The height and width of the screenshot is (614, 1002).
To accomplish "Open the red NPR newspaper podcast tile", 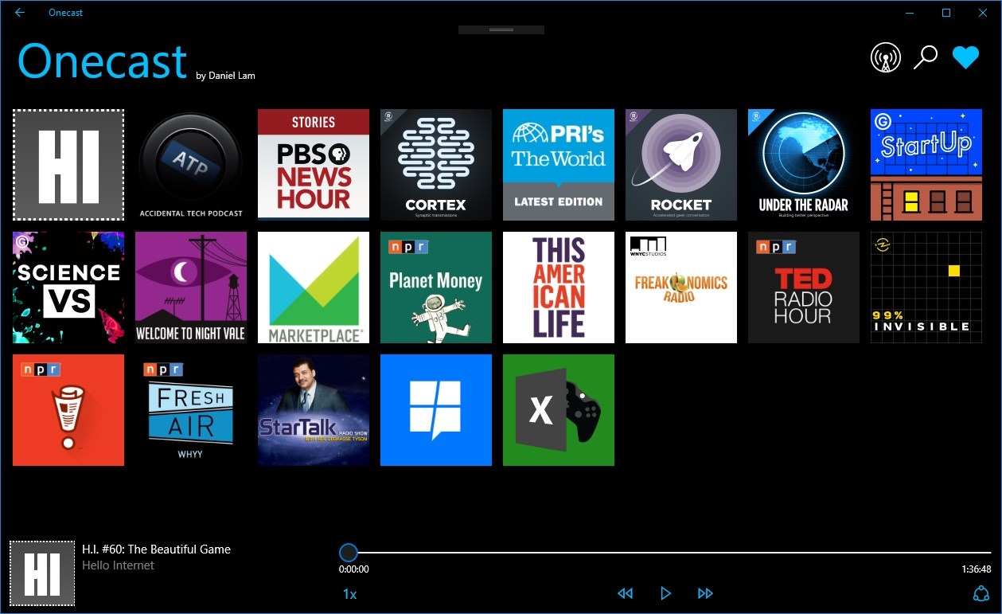I will tap(68, 410).
